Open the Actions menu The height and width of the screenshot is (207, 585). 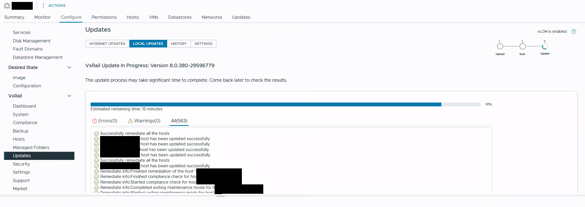click(x=54, y=5)
